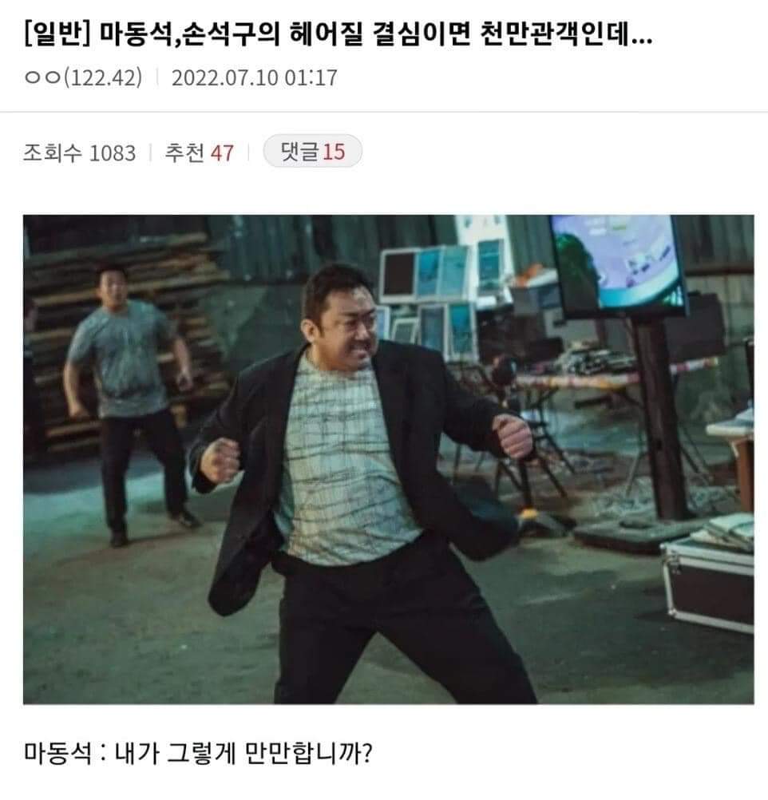This screenshot has height=800, width=768.
Task: Click the [일반] category tag
Action: [57, 34]
